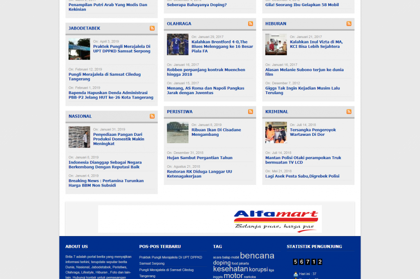
Task: Open 'Robben perpanjang kontrak Muenchen' article
Action: (x=206, y=72)
